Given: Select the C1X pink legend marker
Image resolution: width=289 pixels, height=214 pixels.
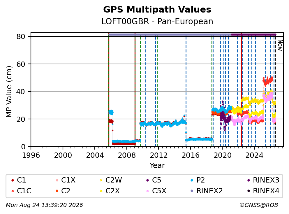Looking at the screenshot, I should pyautogui.click(x=57, y=180).
